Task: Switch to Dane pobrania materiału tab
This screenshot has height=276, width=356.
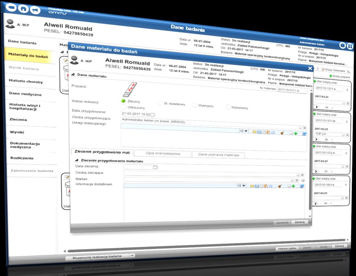Action: point(219,155)
